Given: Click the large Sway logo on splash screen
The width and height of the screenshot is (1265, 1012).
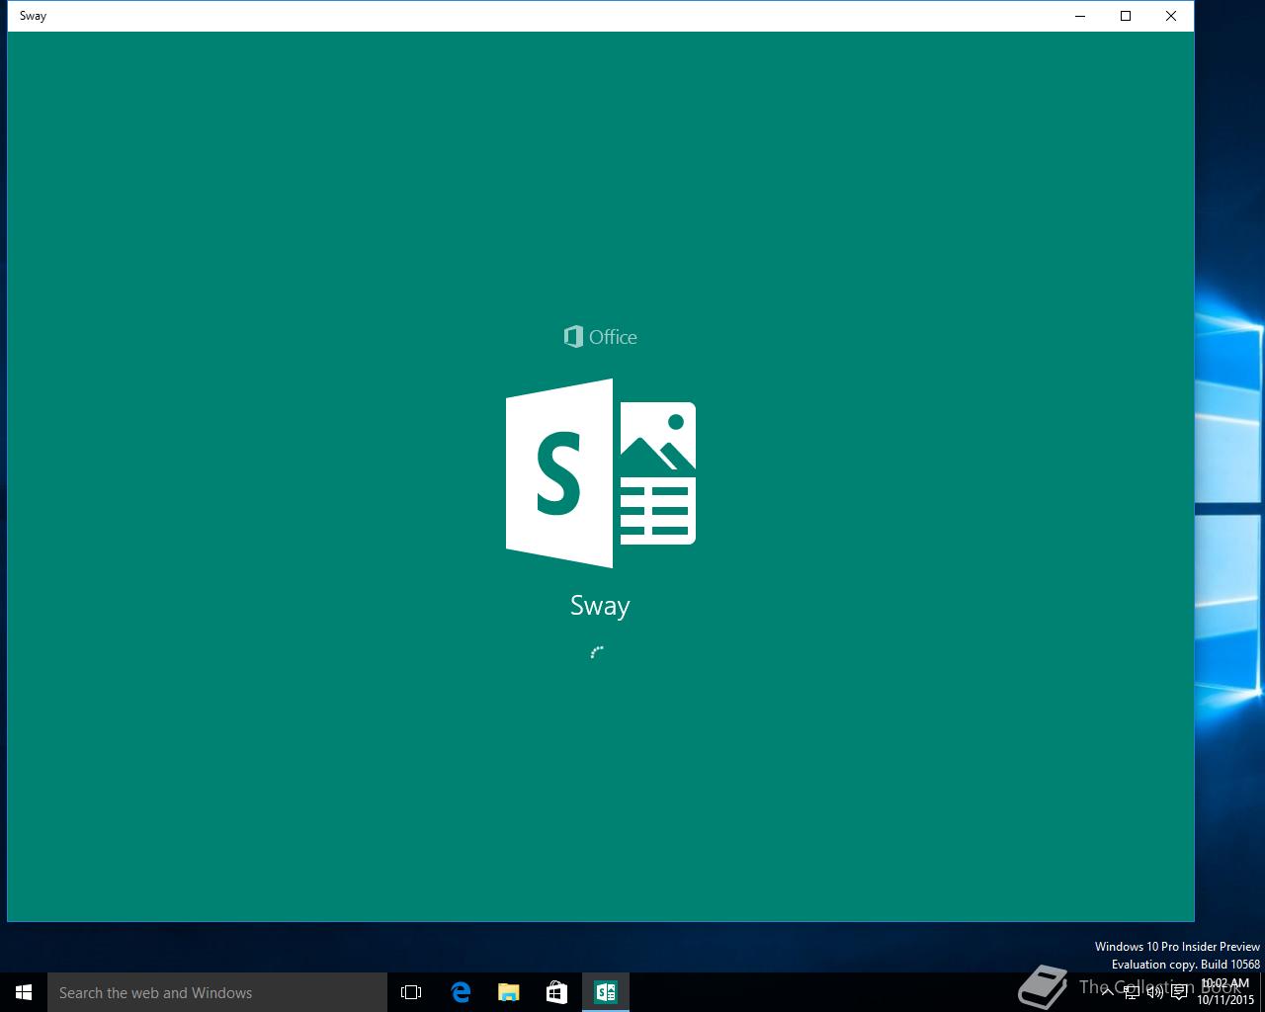Looking at the screenshot, I should click(x=601, y=473).
